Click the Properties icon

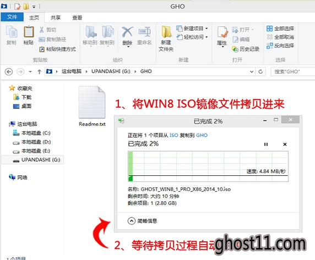click(x=222, y=32)
